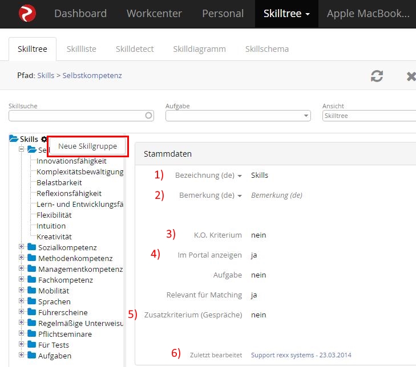Click the Relevant für Matching value ja
The width and height of the screenshot is (416, 367).
click(254, 295)
